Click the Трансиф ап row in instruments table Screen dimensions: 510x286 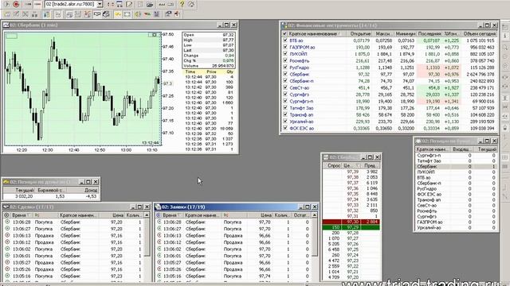click(x=390, y=114)
